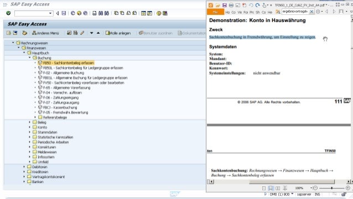Open the SAP command field dropdown
The height and width of the screenshot is (199, 353).
(x=50, y=13)
